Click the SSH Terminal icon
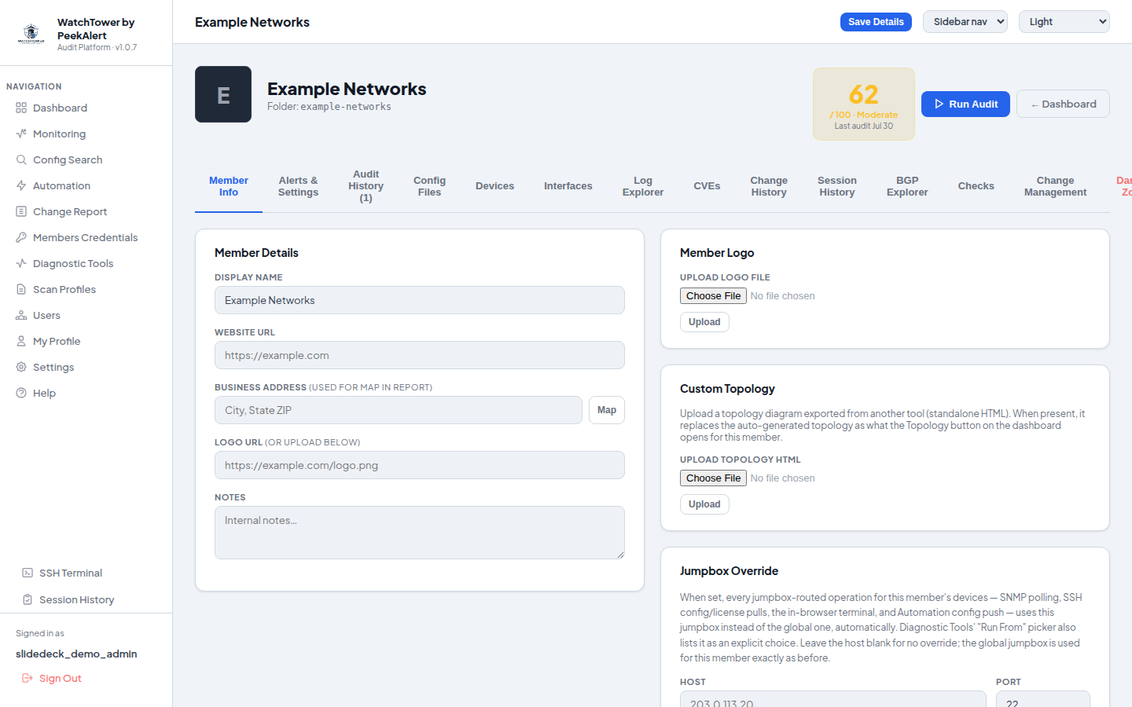 click(x=28, y=573)
